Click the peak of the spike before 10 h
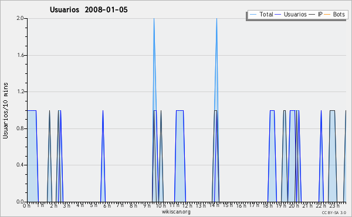Image resolution: width=352 pixels, height=217 pixels. (x=154, y=18)
